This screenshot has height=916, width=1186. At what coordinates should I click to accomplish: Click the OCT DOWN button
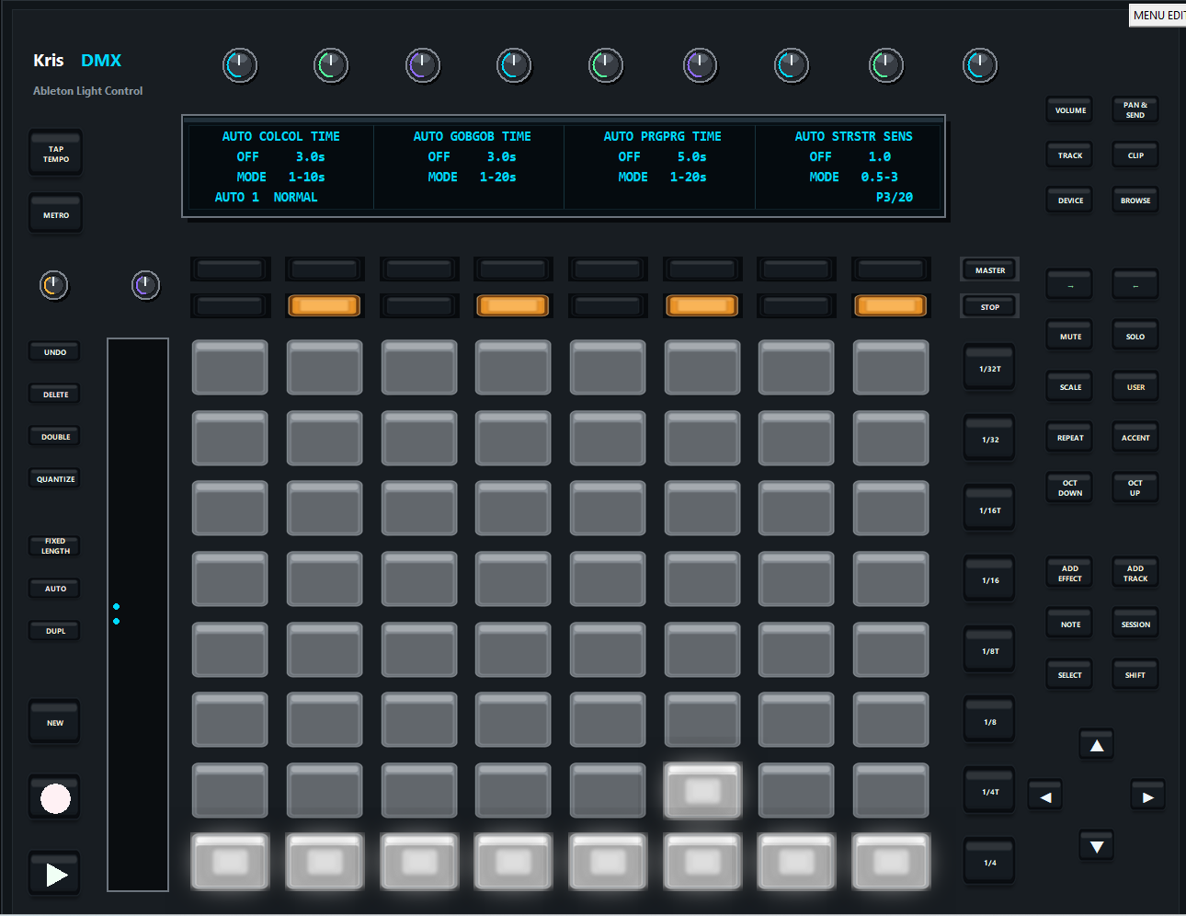1070,487
